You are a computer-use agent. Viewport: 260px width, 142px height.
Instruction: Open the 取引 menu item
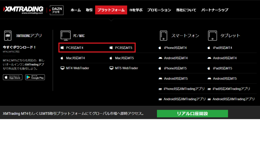click(89, 10)
